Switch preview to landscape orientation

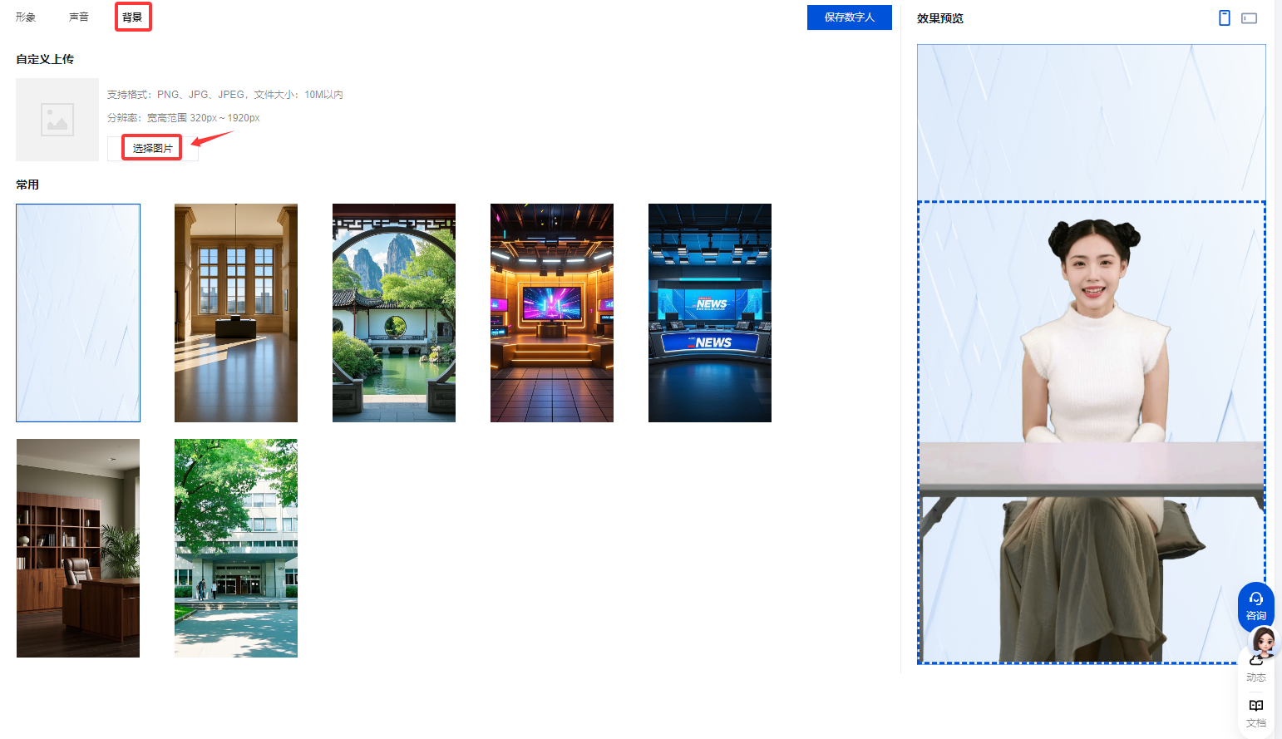pyautogui.click(x=1249, y=18)
